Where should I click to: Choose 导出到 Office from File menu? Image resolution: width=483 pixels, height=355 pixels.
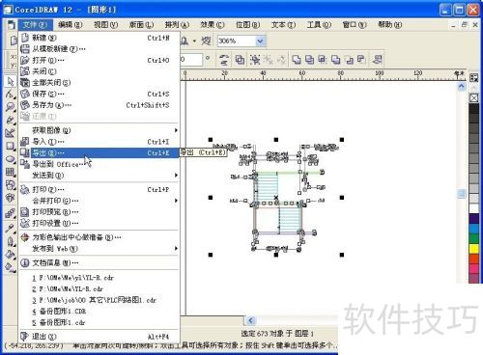point(99,164)
